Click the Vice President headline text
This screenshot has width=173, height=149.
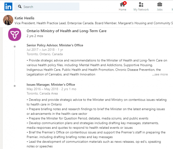pos(94,23)
